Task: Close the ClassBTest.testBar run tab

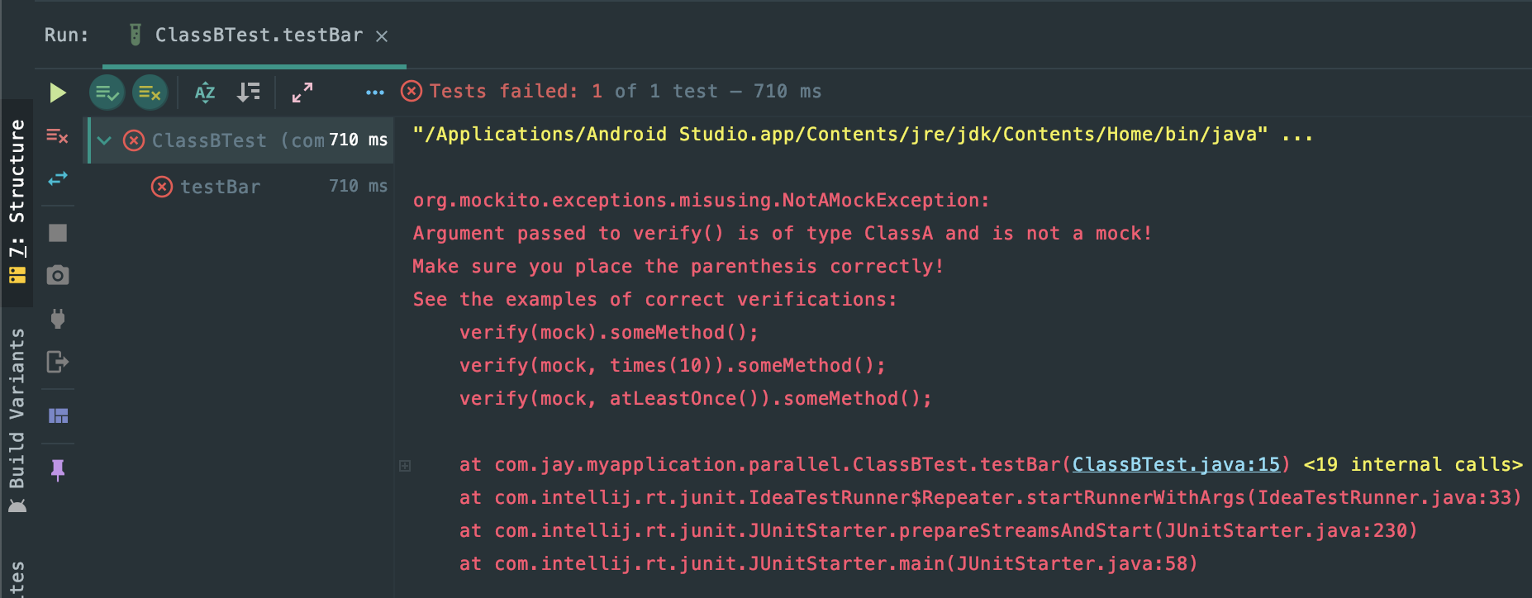Action: coord(382,36)
